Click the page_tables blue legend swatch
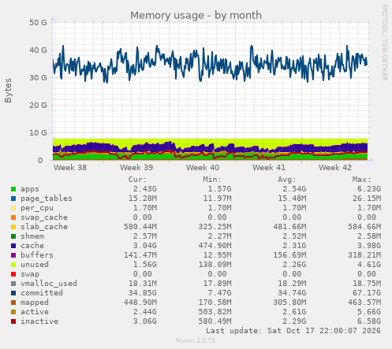Viewport: 392px width, 349px height. click(x=13, y=199)
